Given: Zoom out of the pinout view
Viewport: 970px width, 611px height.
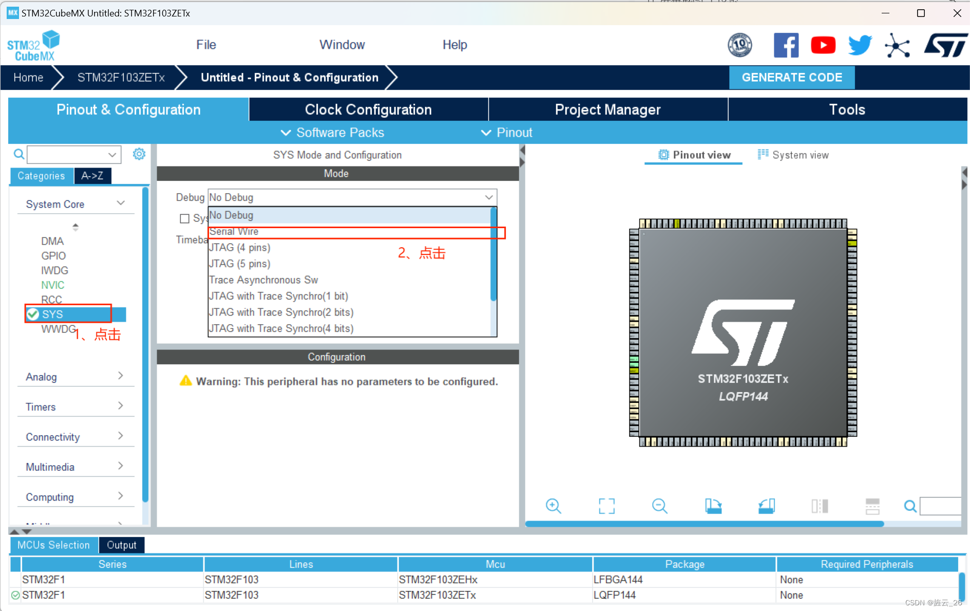Looking at the screenshot, I should click(x=660, y=506).
